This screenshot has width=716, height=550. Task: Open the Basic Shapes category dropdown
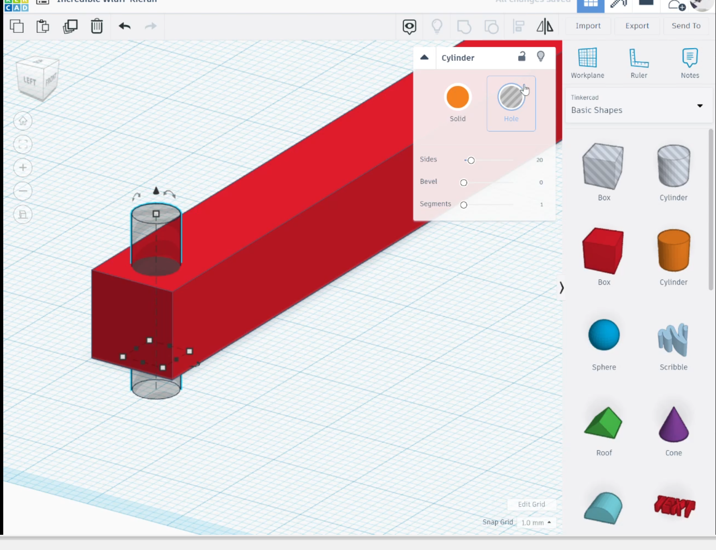coord(639,106)
